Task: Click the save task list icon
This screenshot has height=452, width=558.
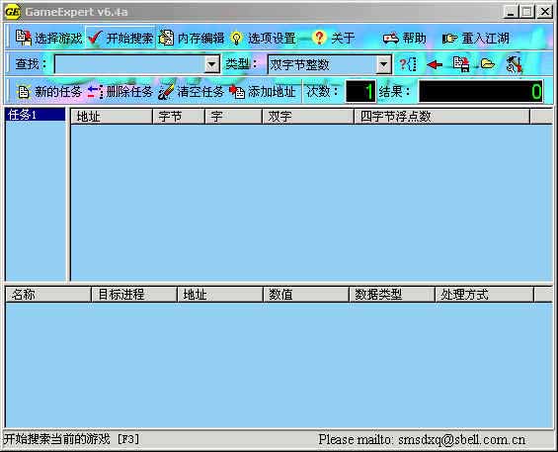Action: coord(461,64)
